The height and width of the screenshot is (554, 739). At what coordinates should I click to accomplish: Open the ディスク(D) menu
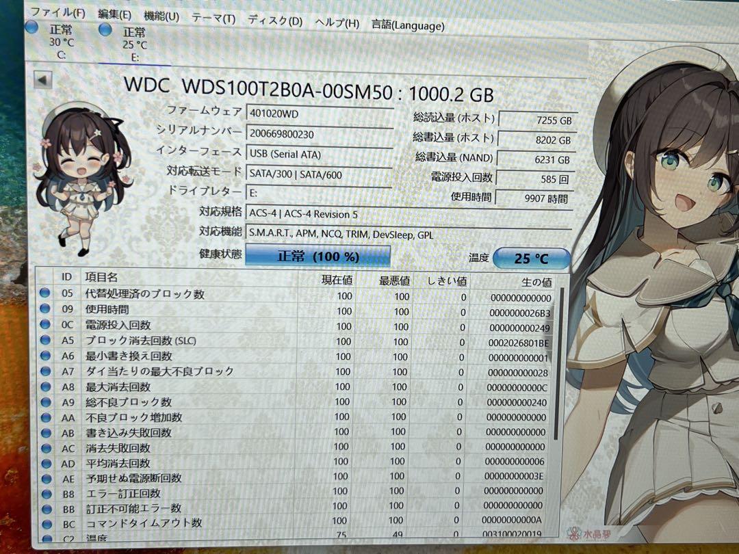(x=275, y=21)
